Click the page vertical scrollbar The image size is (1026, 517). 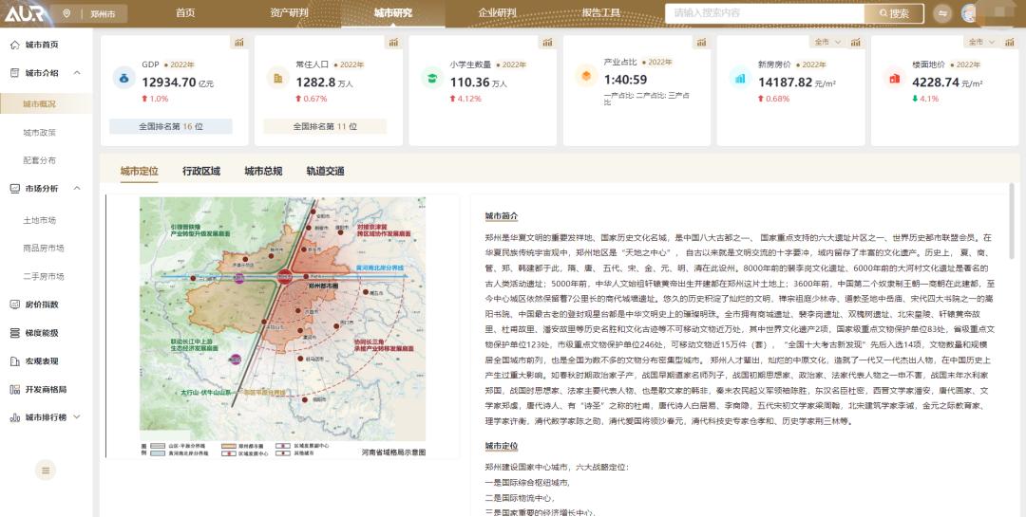1014,222
